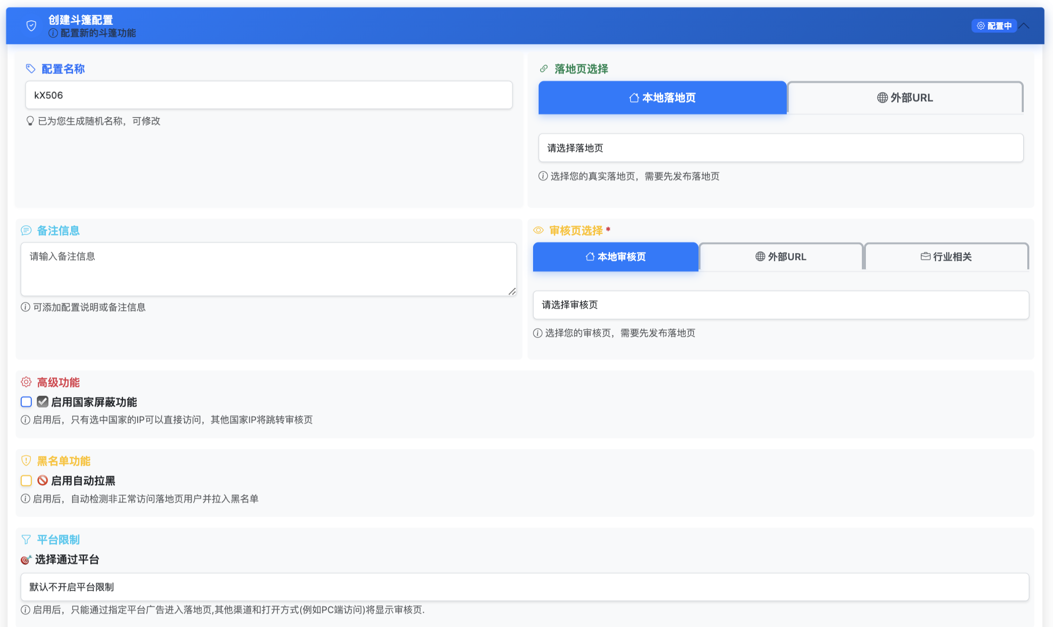Click the 请输入备注信息 notes textarea
The width and height of the screenshot is (1053, 627).
pos(268,269)
